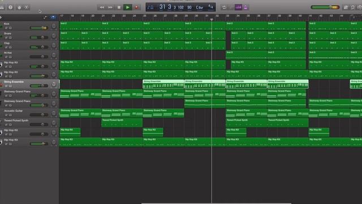Click the Stop transport button
This screenshot has width=362, height=204.
[119, 7]
